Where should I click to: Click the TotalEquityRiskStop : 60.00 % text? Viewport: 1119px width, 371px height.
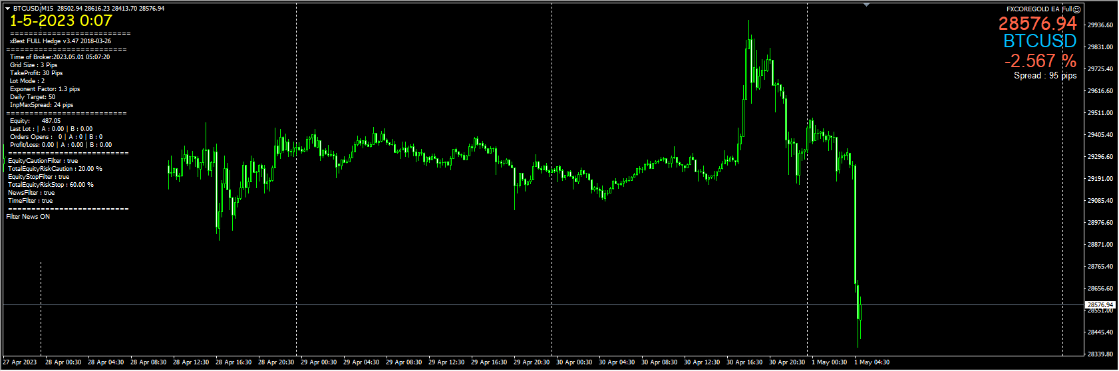51,185
